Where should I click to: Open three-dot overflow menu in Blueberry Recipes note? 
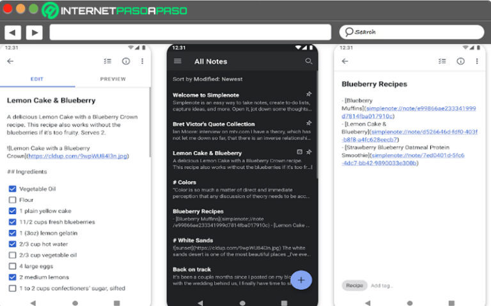pos(477,61)
